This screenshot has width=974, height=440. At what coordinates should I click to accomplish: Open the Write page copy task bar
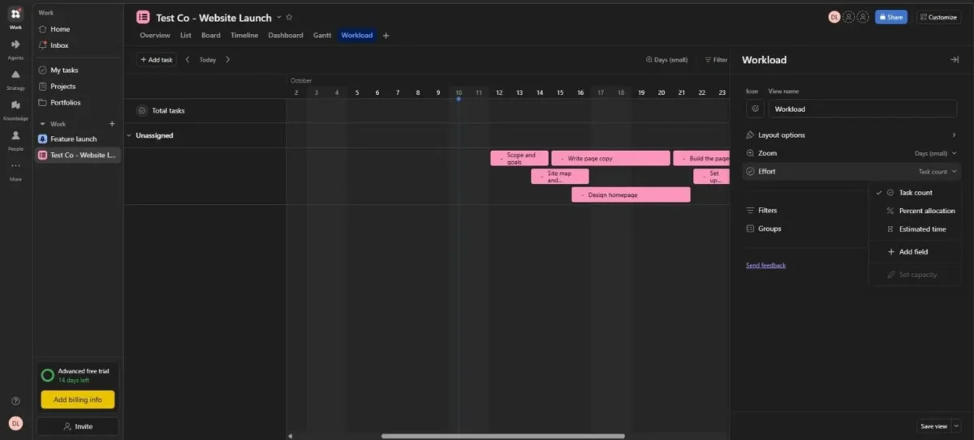coord(610,158)
